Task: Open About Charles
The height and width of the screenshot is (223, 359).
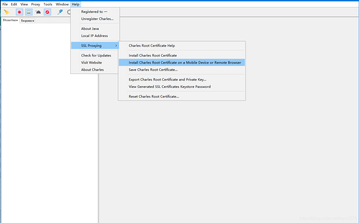Action: [x=95, y=70]
